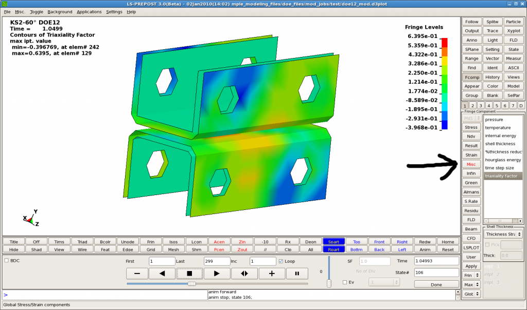This screenshot has height=310, width=527.
Task: Click the Mesh toolbar button
Action: [x=173, y=249]
